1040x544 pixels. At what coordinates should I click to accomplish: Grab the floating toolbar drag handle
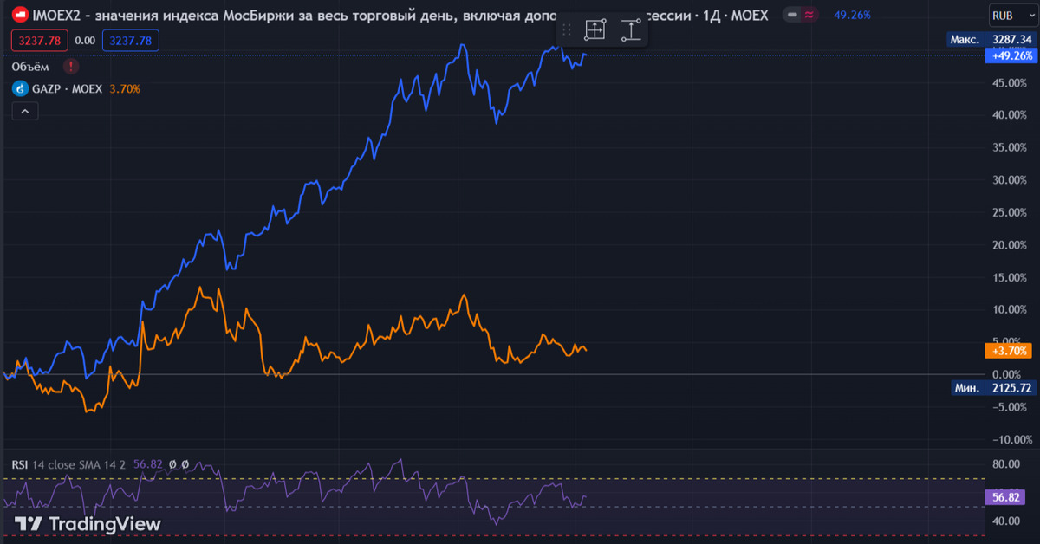point(567,30)
